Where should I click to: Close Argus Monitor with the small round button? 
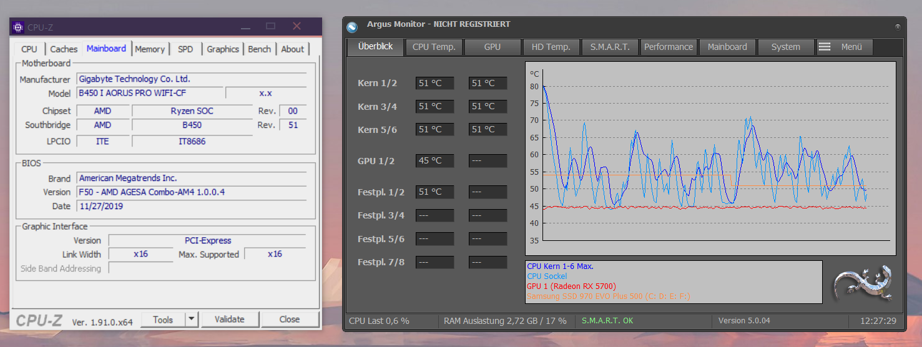pos(898,27)
